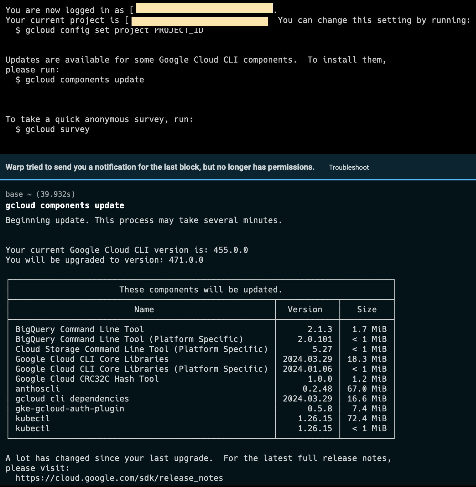Click 'These components will be updated.' table title
The height and width of the screenshot is (487, 476).
tap(201, 290)
